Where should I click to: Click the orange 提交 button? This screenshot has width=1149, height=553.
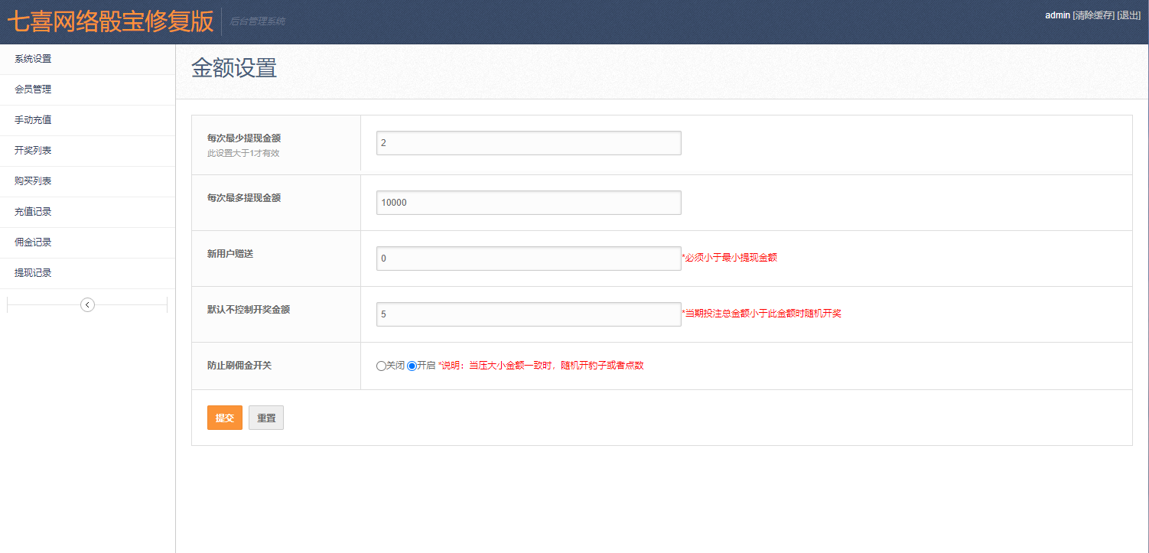tap(224, 418)
